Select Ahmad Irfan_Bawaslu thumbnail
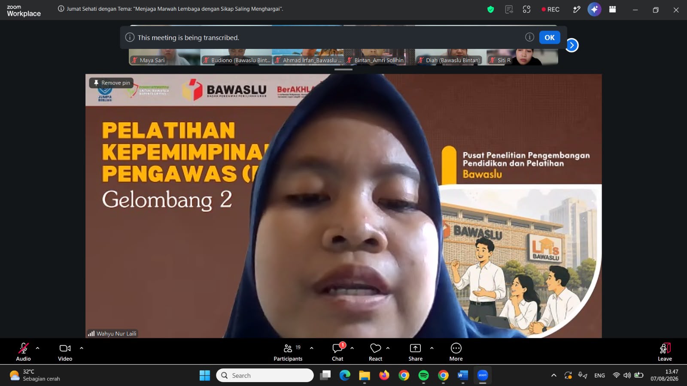Screen dimensions: 687x386 click(x=307, y=57)
